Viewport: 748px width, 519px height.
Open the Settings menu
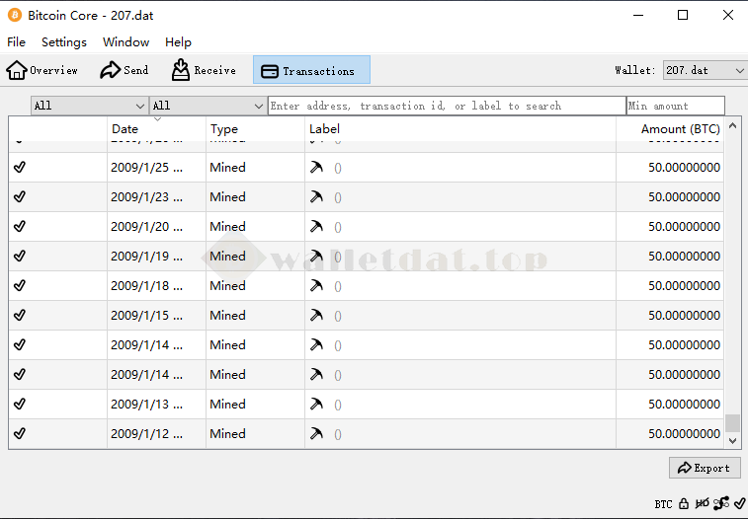[64, 42]
